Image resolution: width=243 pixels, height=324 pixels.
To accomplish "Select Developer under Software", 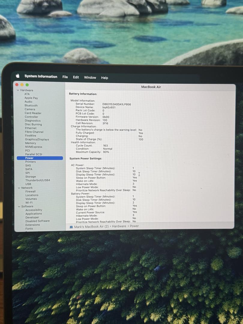I will pyautogui.click(x=32, y=217).
